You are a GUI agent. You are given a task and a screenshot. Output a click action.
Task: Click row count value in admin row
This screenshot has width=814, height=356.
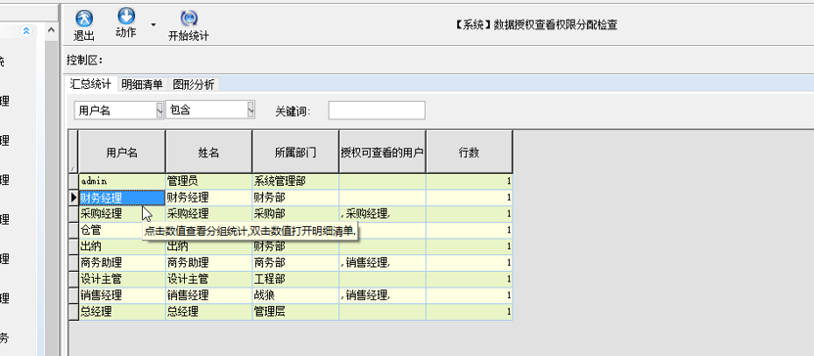point(469,181)
